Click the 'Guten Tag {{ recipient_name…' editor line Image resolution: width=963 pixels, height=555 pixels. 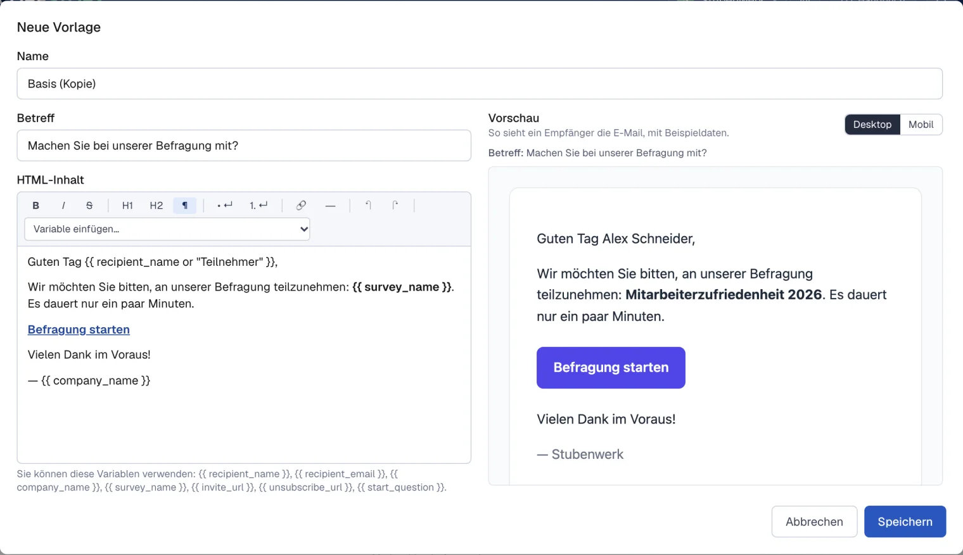153,262
